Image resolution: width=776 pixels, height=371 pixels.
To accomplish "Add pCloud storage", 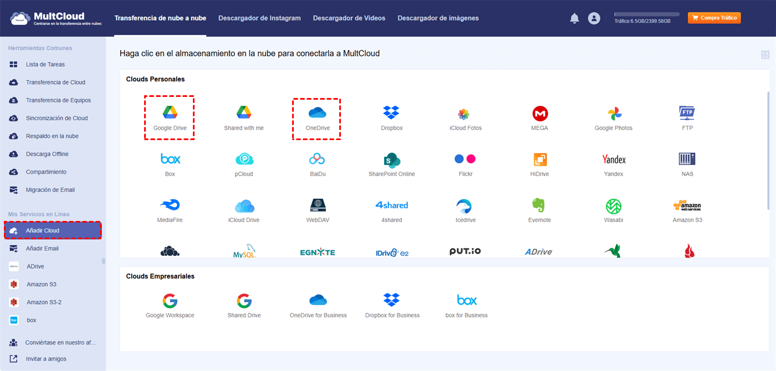I will [244, 164].
